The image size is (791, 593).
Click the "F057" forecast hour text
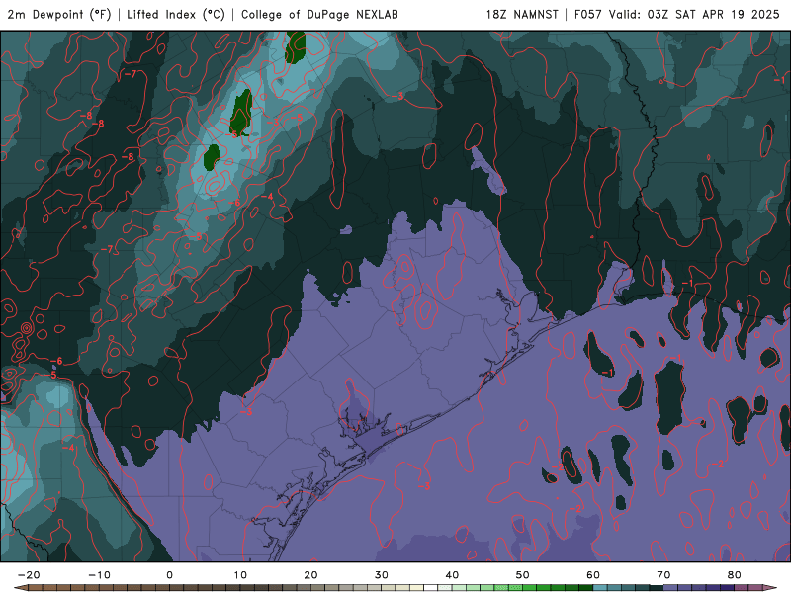(x=587, y=14)
